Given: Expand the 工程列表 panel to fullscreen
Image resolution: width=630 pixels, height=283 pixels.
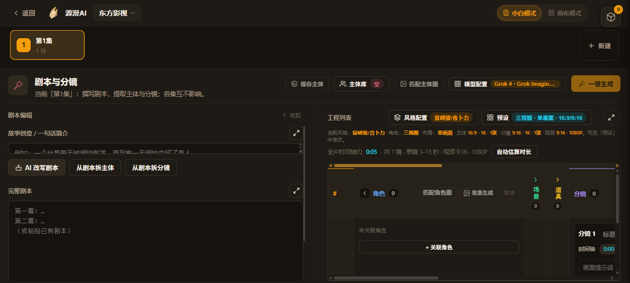Looking at the screenshot, I should tap(611, 117).
